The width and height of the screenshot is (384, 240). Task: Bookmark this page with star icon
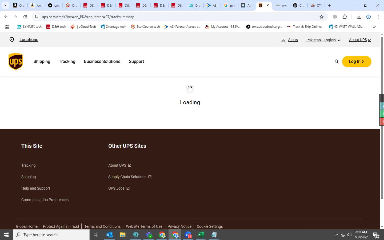pos(322,17)
